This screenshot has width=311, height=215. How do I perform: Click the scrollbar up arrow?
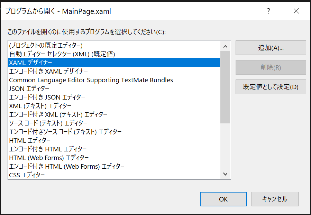click(x=225, y=46)
